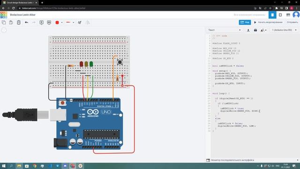Click the rotate component icon
Screen dimensions: 300x169
point(80,23)
